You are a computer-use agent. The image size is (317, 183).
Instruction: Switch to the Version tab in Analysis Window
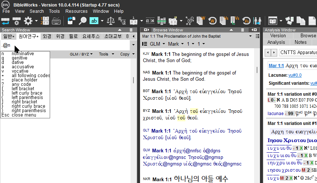[x=278, y=35]
